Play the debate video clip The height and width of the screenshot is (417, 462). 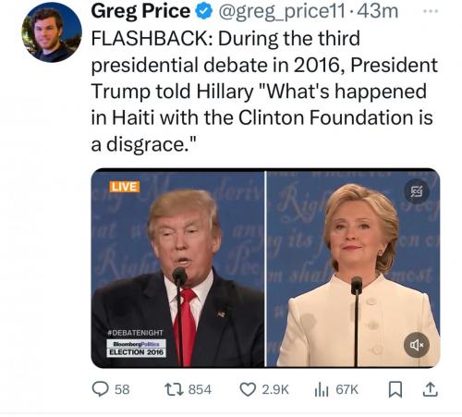(x=265, y=268)
